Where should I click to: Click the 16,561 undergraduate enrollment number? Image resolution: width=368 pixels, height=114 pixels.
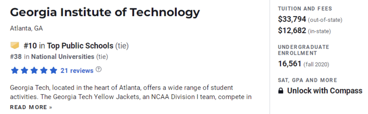pos(290,64)
